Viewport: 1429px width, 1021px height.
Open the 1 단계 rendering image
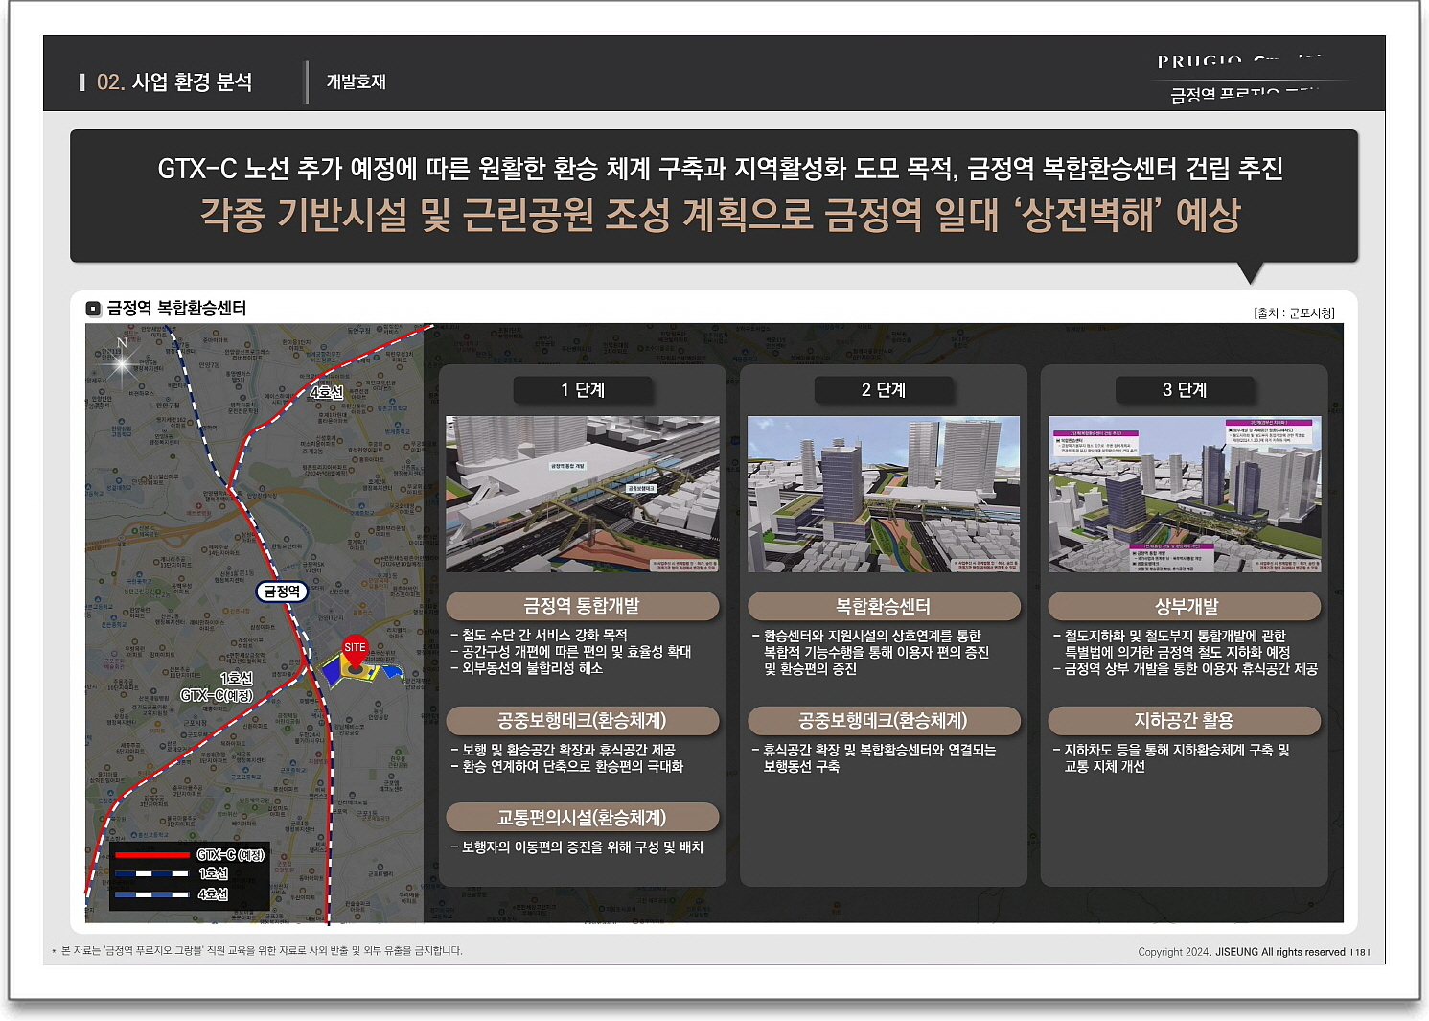583,494
